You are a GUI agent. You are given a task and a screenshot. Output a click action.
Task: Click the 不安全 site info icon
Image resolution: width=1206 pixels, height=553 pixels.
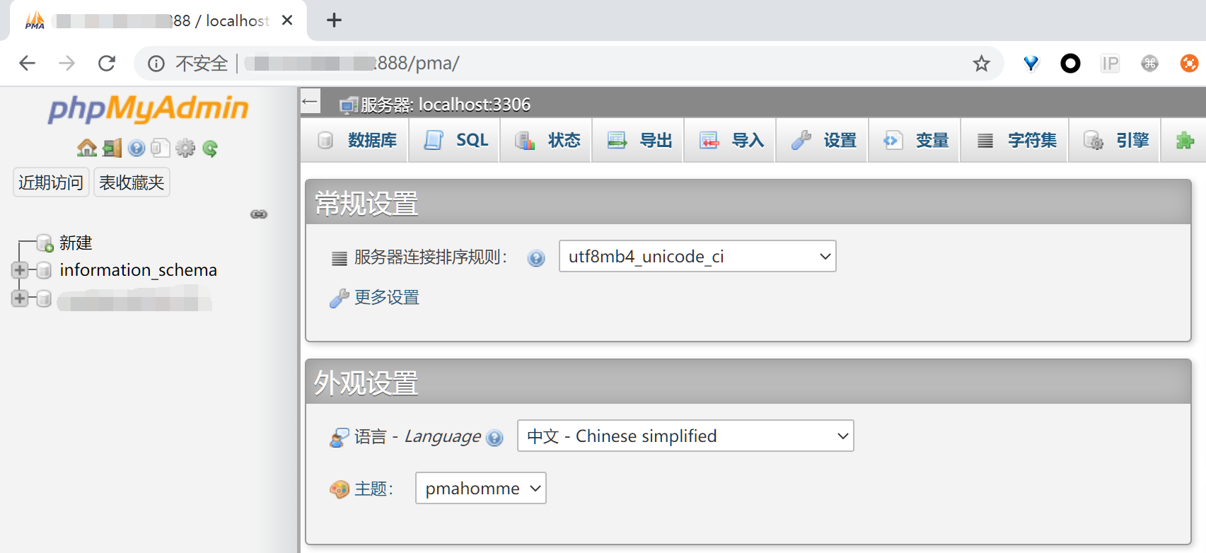(x=156, y=64)
